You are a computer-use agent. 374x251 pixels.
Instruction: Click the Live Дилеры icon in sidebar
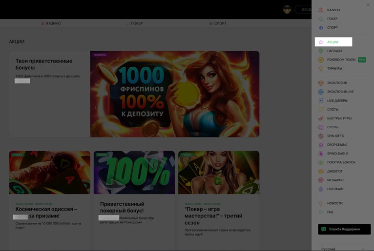point(321,101)
